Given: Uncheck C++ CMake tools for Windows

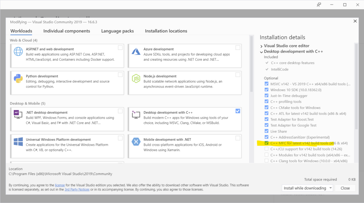Looking at the screenshot, I should coord(267,107).
